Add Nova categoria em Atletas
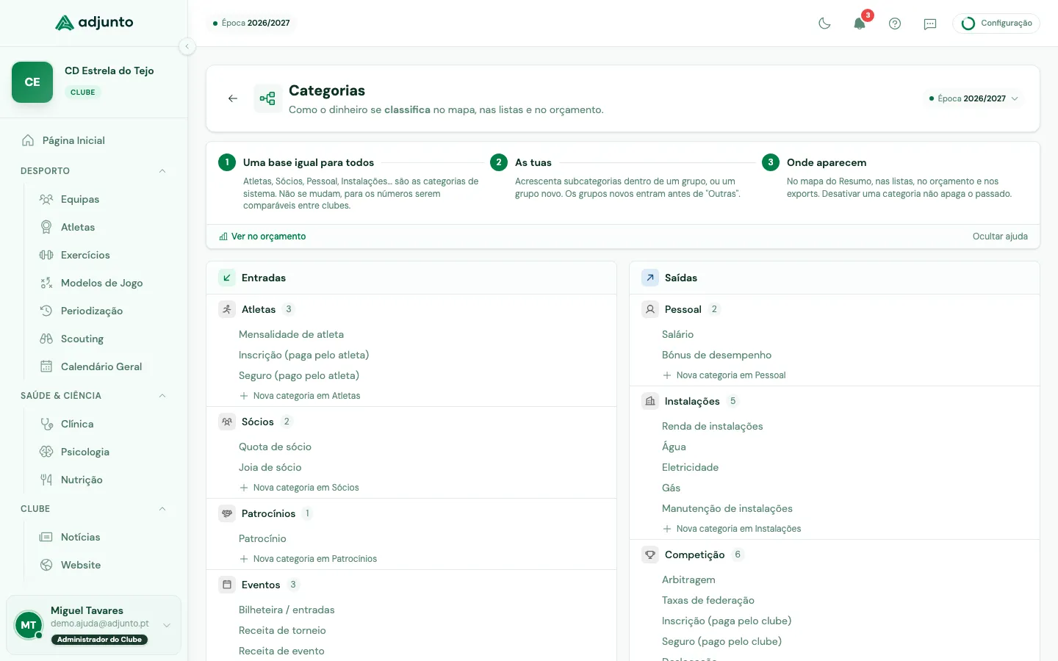This screenshot has height=661, width=1058. (x=300, y=396)
